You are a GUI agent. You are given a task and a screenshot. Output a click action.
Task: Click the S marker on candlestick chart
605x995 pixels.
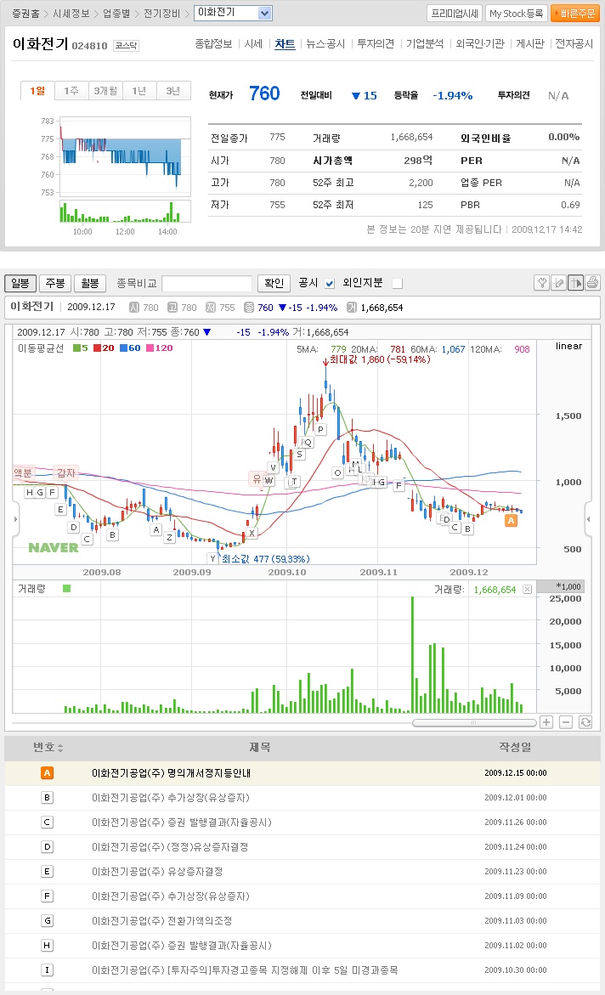(300, 455)
